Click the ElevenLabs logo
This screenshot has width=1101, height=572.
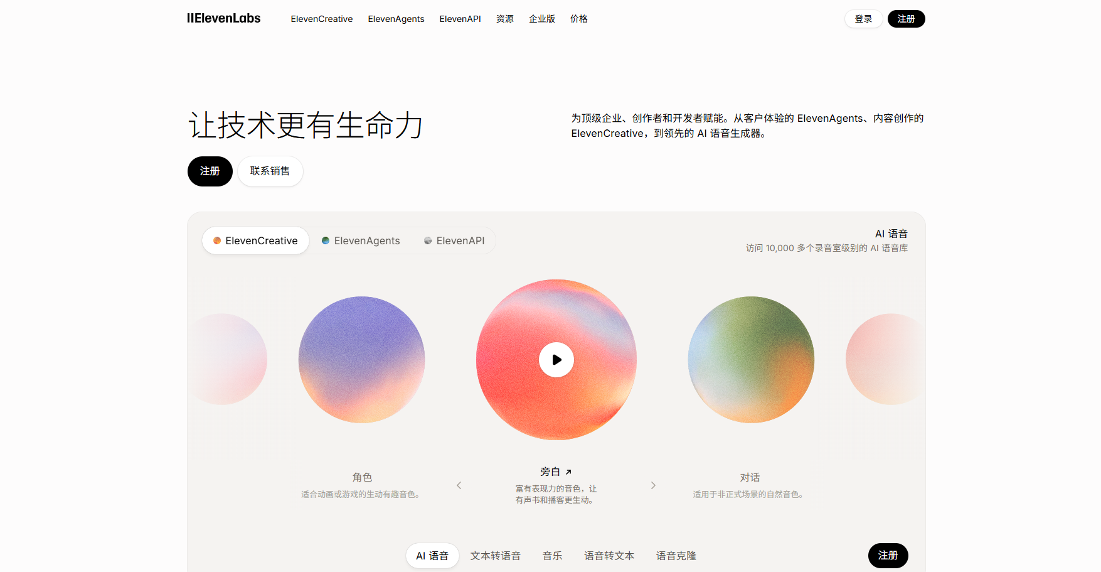click(x=223, y=18)
